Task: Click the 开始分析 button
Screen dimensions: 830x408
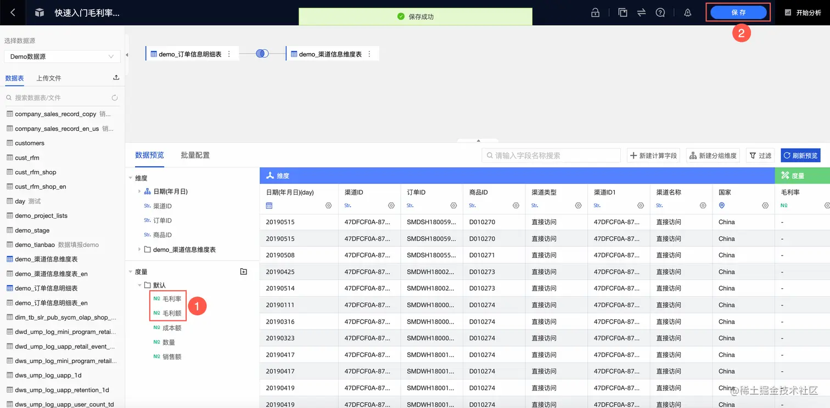Action: pos(803,13)
